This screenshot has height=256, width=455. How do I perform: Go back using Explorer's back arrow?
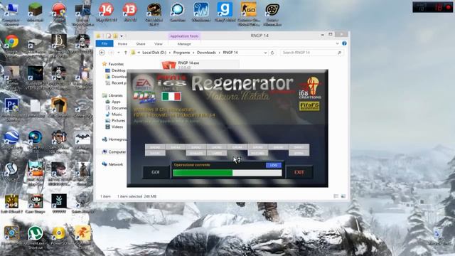tap(102, 53)
